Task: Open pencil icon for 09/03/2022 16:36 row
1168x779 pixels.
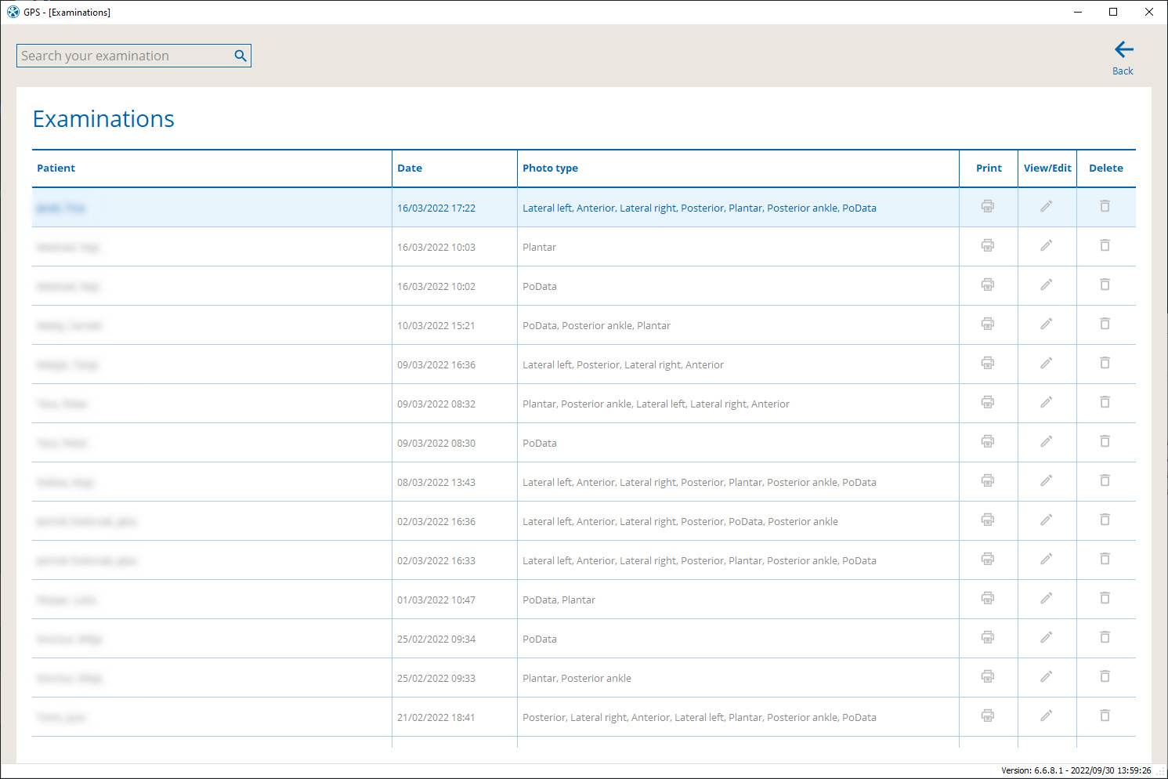Action: tap(1047, 363)
